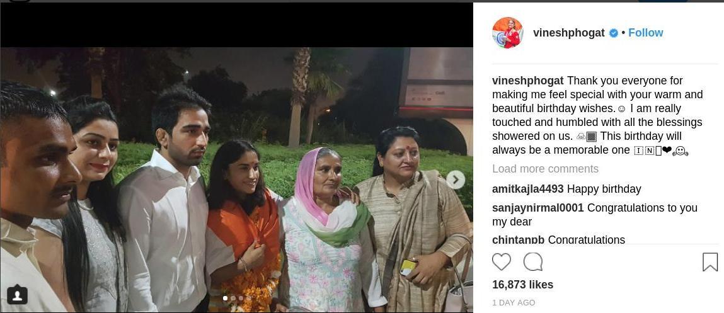
Task: Click vineshphogat name in caption
Action: 528,81
